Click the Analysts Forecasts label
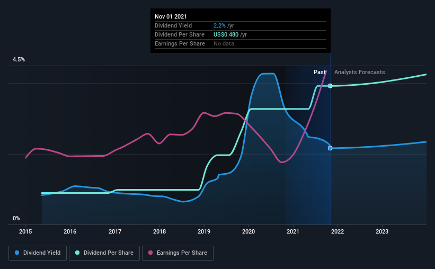 360,72
